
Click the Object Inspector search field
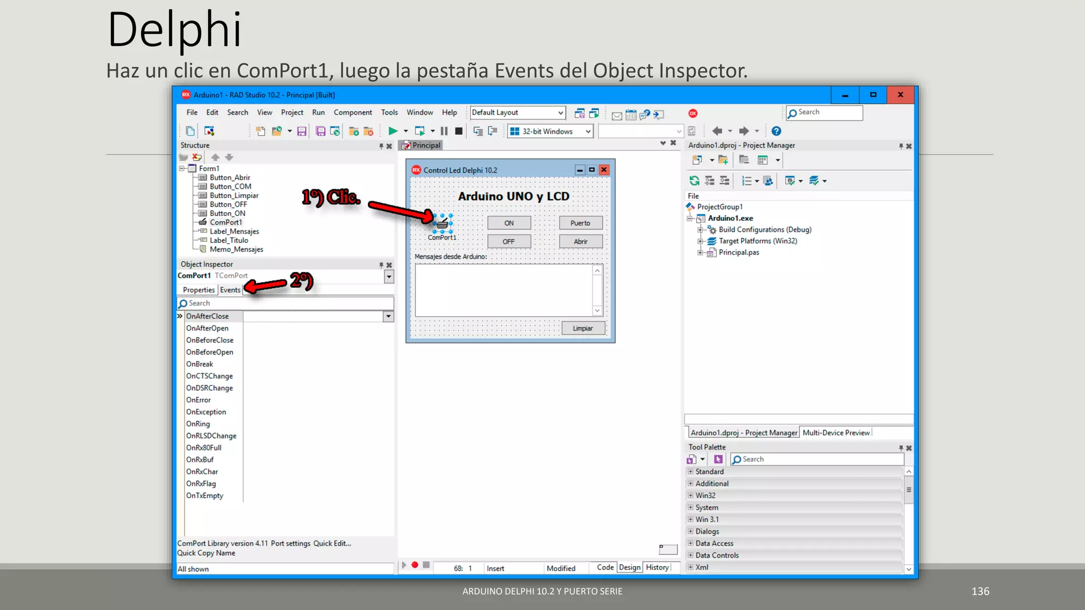point(285,303)
